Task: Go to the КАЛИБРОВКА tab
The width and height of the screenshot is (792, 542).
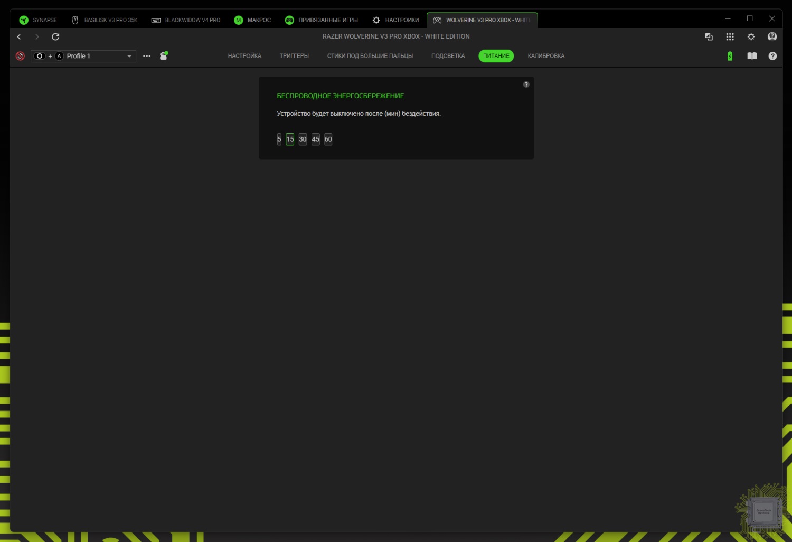Action: pos(546,56)
